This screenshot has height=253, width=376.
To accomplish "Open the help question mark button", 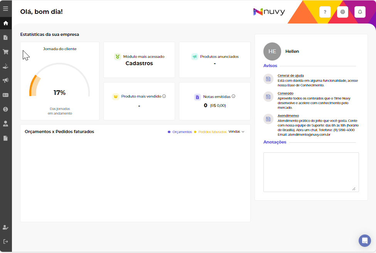I will (325, 12).
